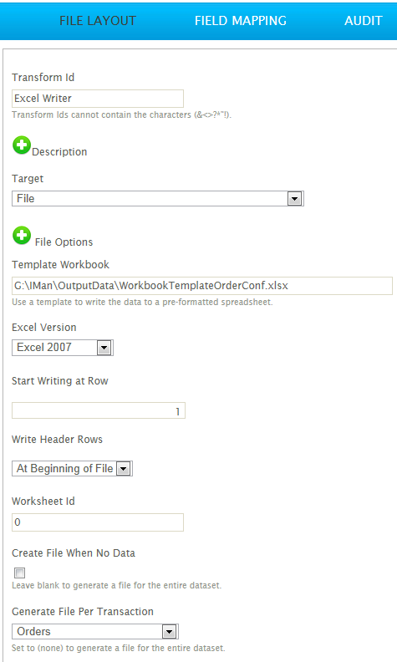397x662 pixels.
Task: Open the Excel Version dropdown
Action: [104, 348]
